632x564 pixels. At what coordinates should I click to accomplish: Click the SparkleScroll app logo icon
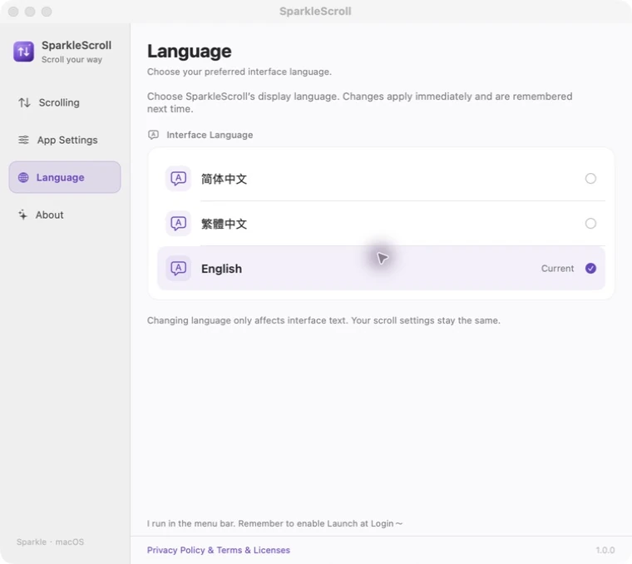[x=23, y=52]
